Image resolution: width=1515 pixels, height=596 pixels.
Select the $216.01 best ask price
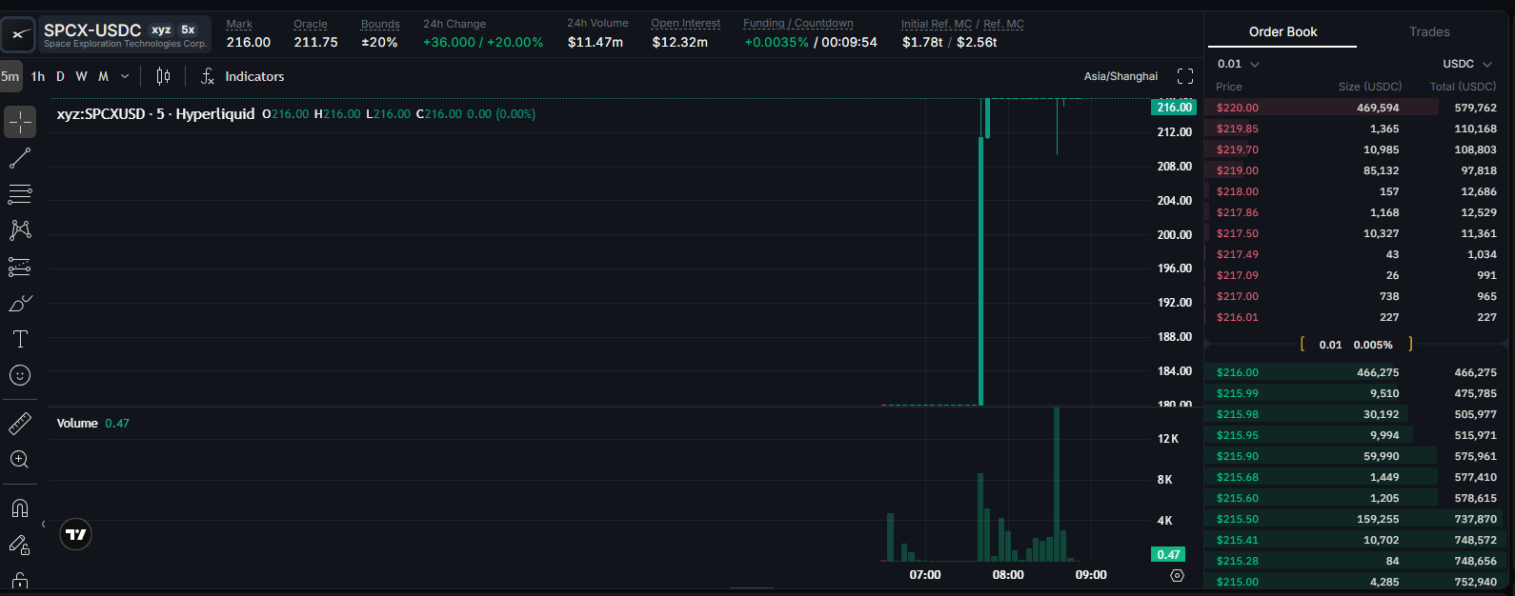tap(1237, 317)
